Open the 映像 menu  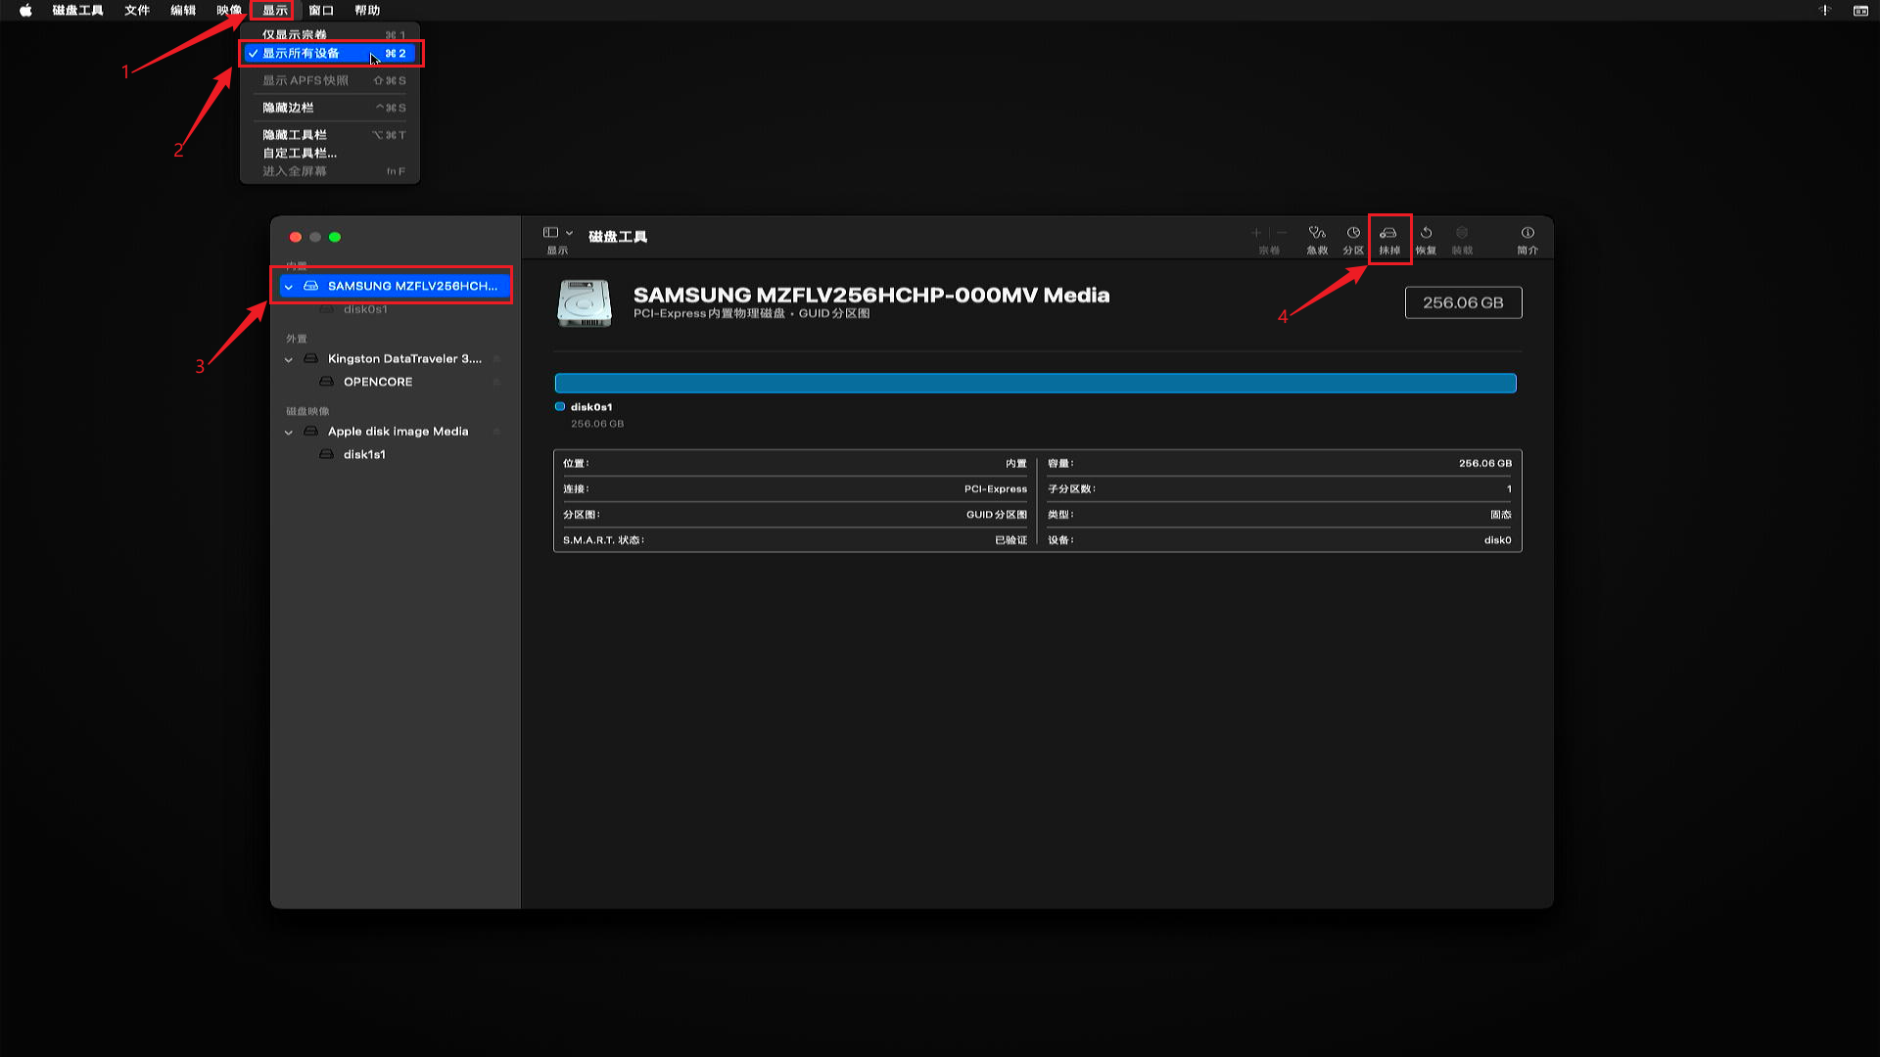pyautogui.click(x=229, y=11)
